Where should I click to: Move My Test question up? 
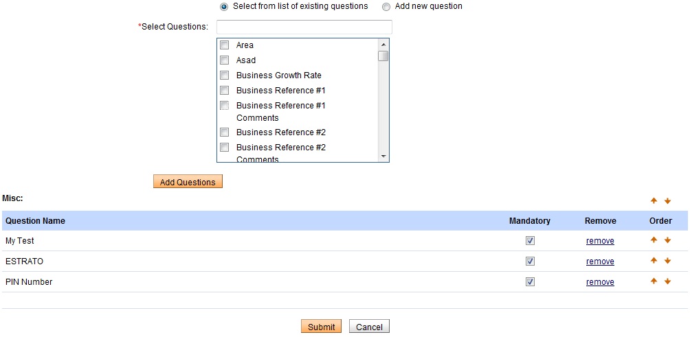pos(654,240)
